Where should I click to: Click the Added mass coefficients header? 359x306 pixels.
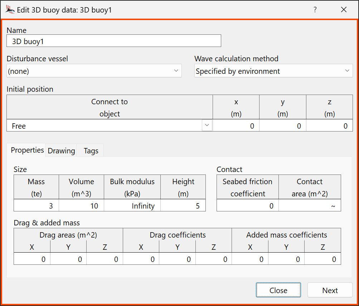point(286,235)
